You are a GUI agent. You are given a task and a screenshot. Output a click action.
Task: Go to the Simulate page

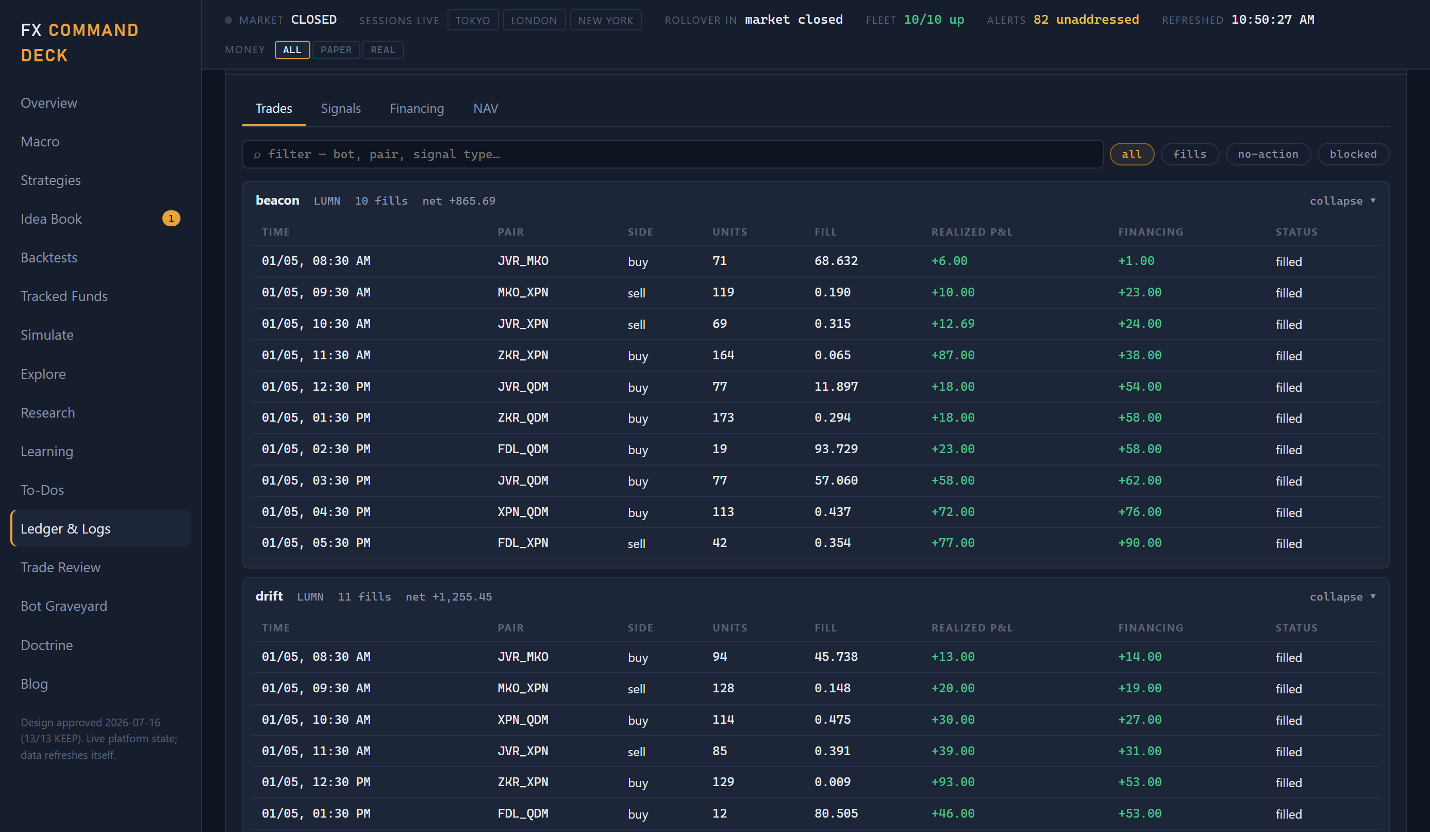click(101, 335)
